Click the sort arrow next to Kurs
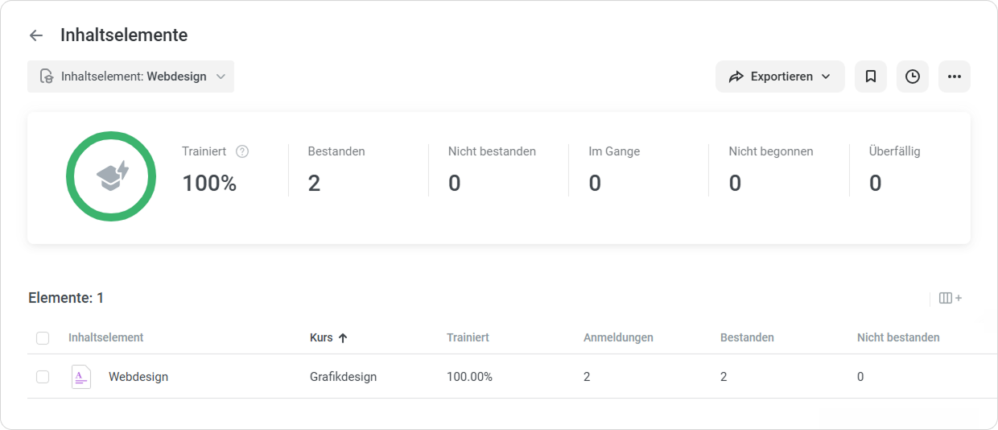Image resolution: width=998 pixels, height=430 pixels. coord(343,338)
